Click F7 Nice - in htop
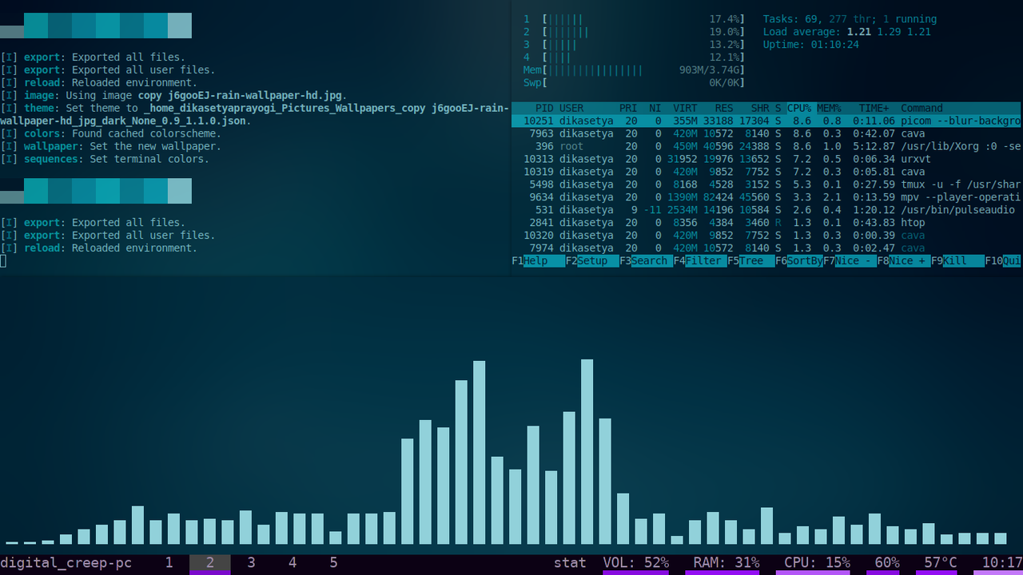The image size is (1023, 575). [x=850, y=261]
